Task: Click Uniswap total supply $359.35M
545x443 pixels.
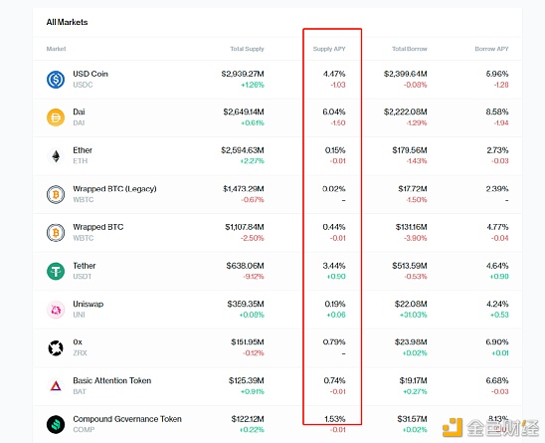Action: pyautogui.click(x=246, y=305)
